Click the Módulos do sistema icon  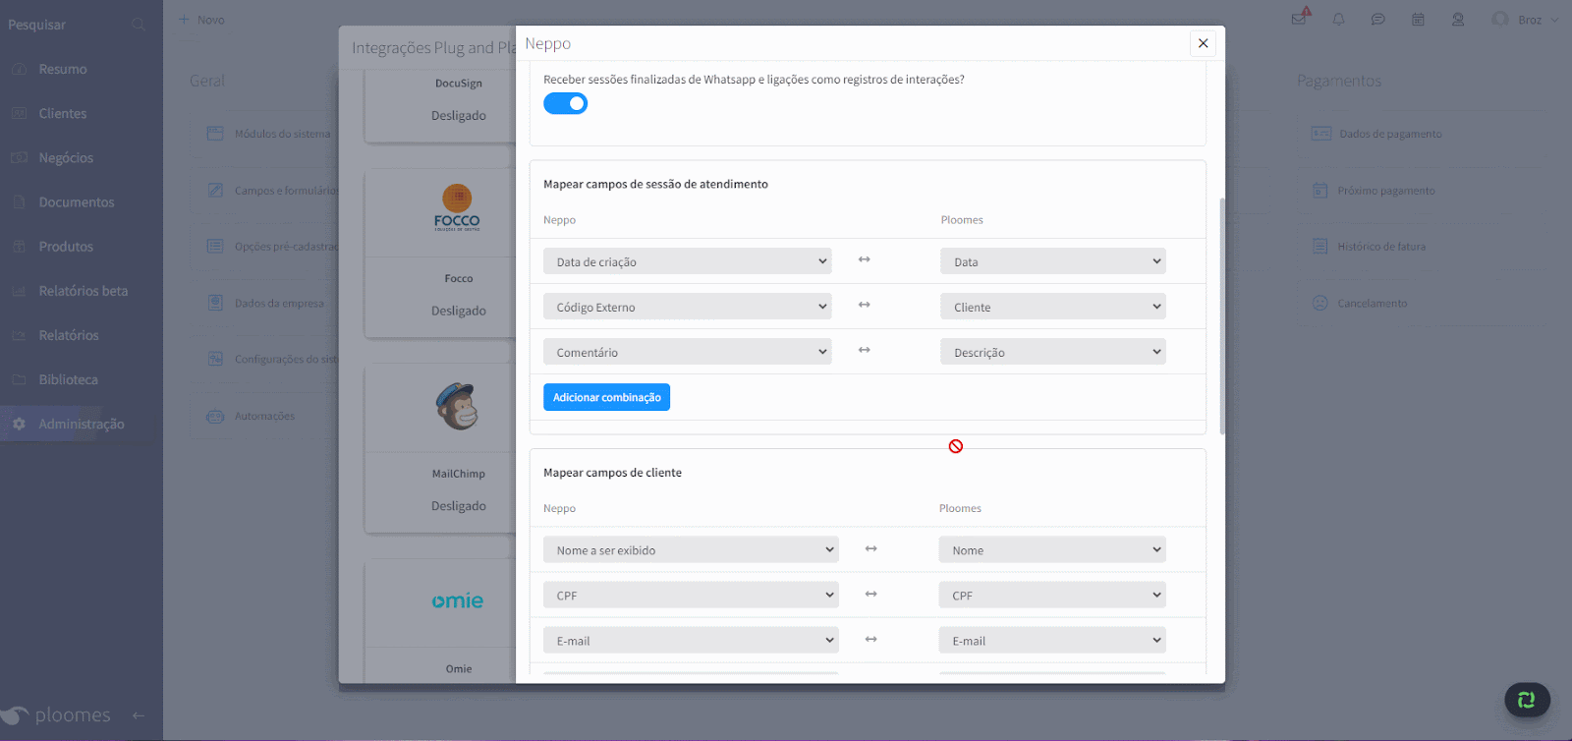(x=215, y=134)
